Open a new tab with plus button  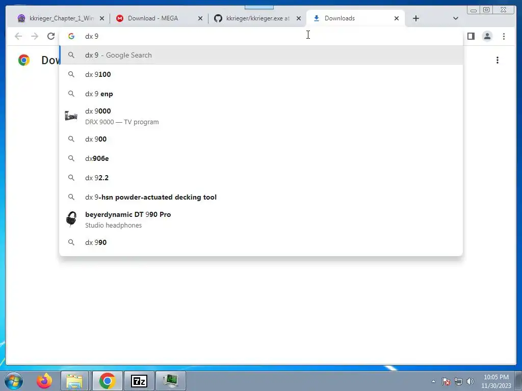pyautogui.click(x=416, y=18)
